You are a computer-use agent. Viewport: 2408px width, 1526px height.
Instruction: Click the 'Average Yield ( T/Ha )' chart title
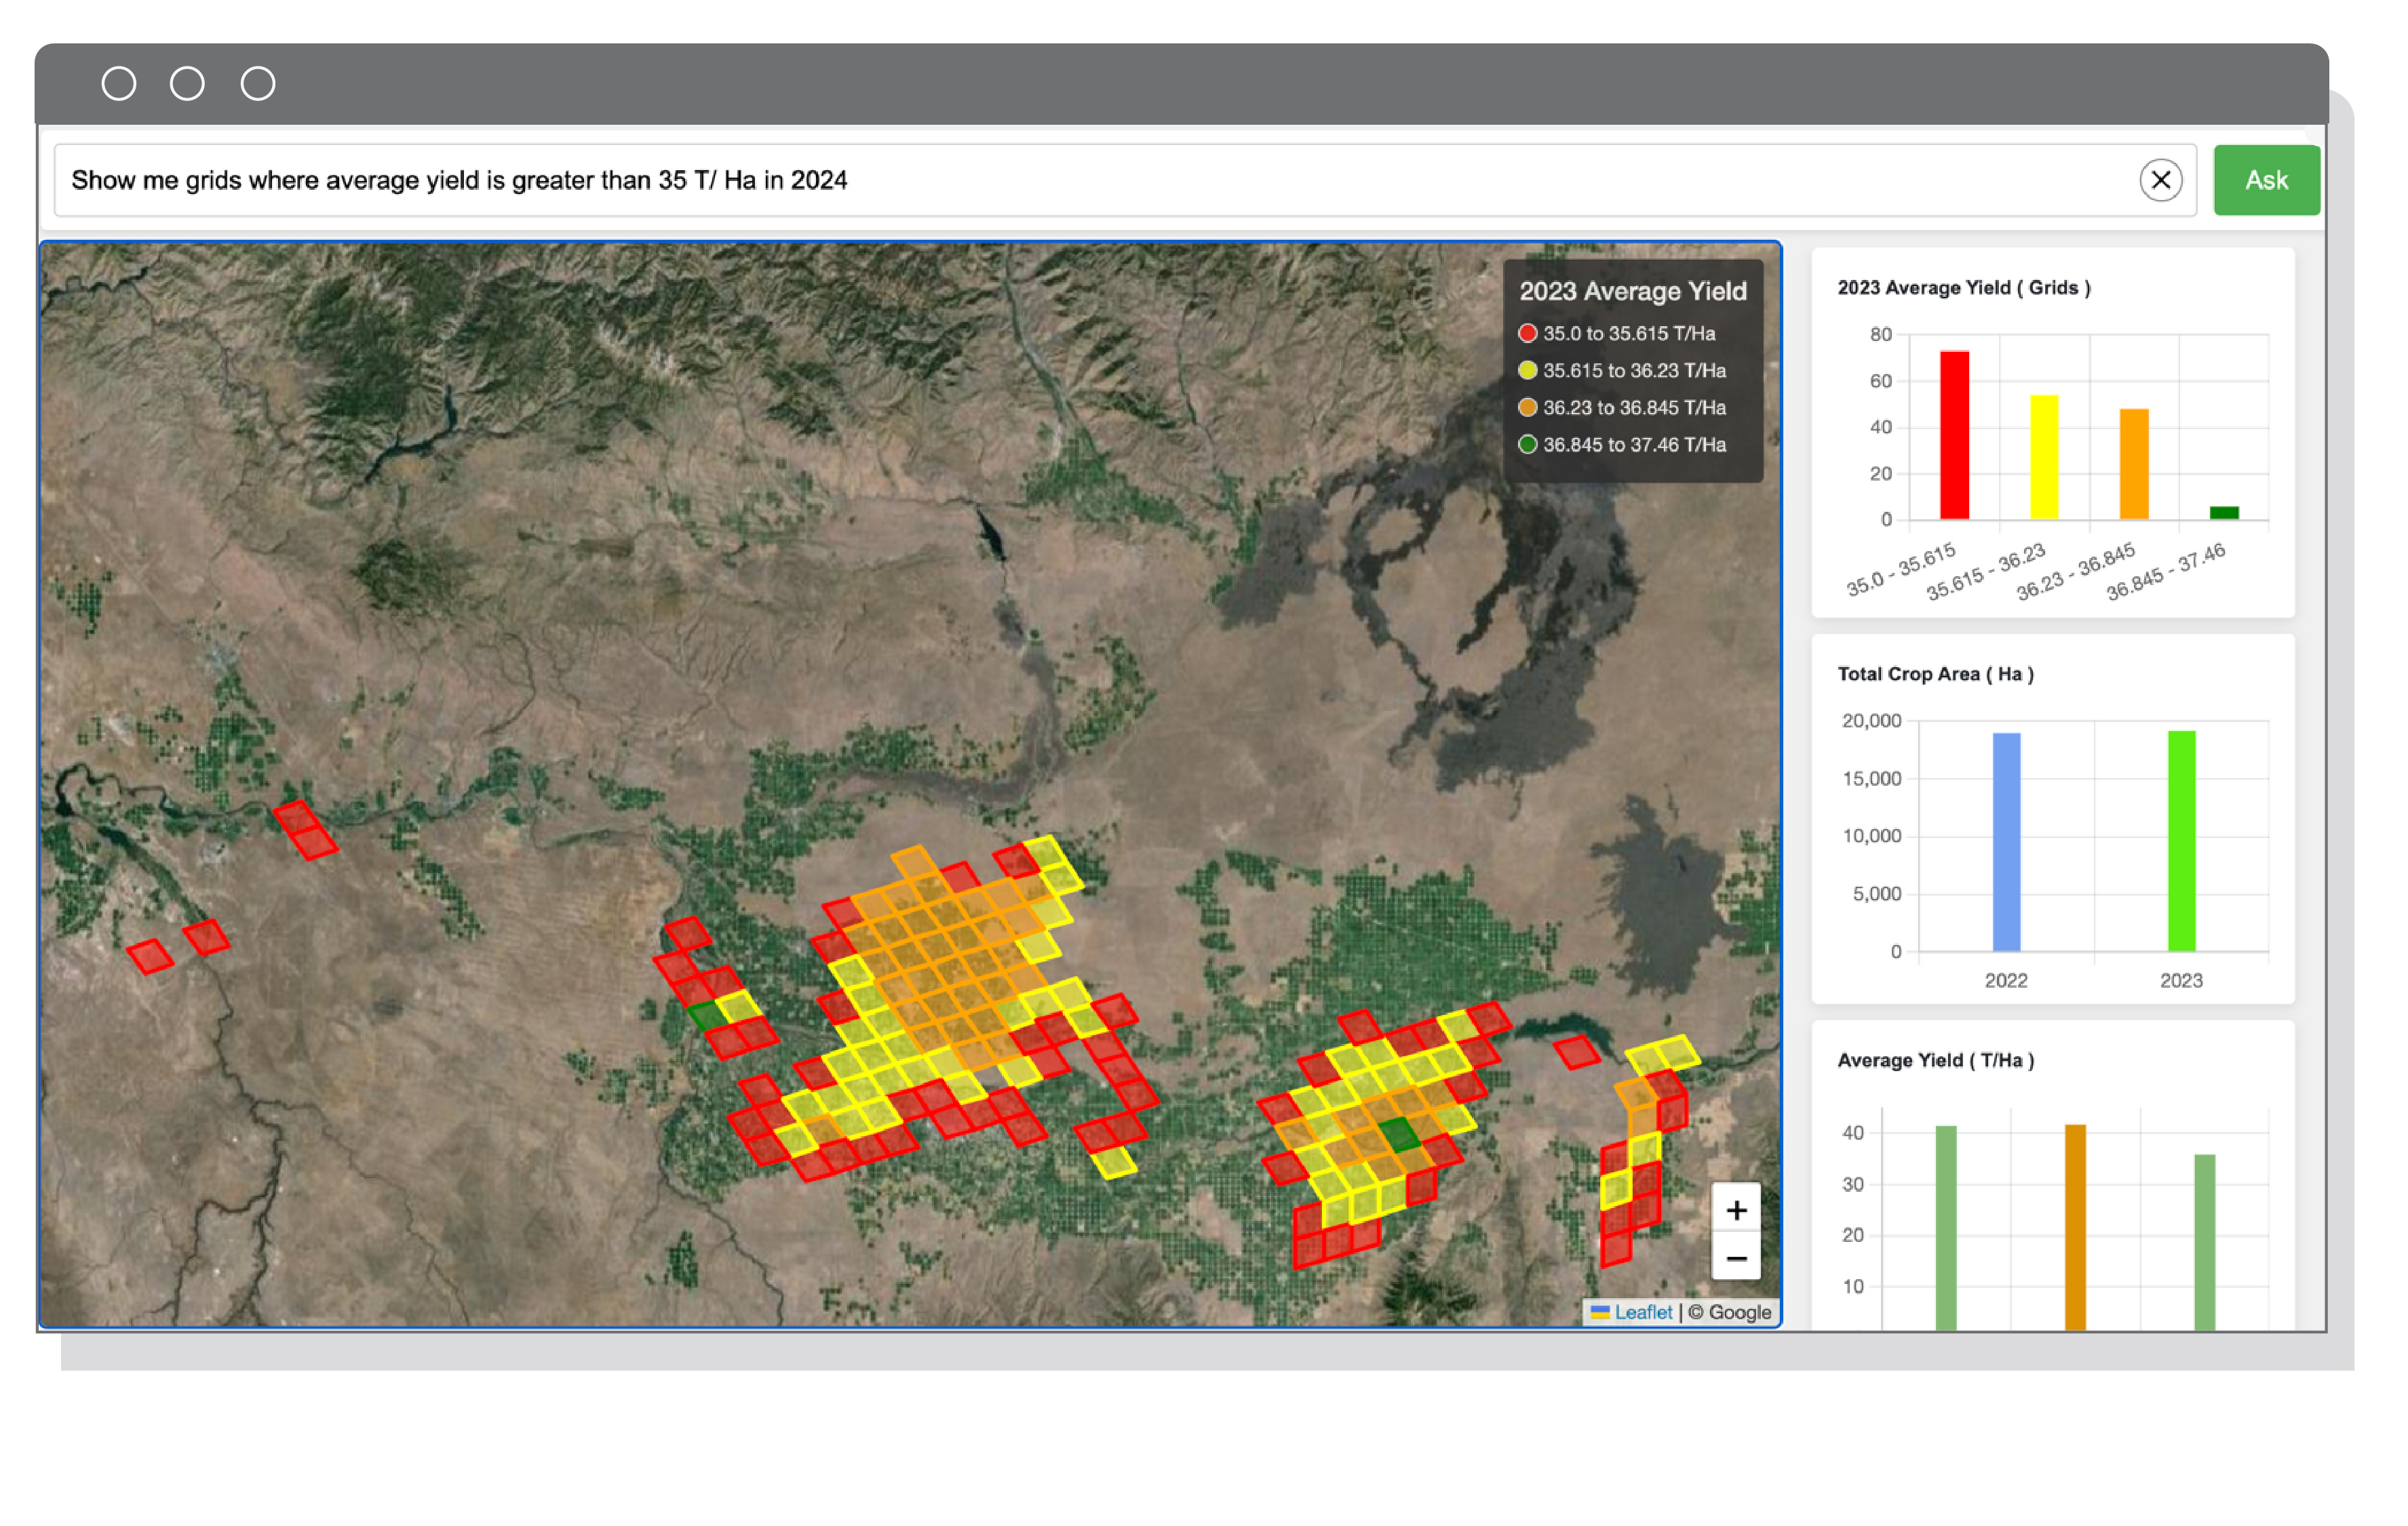(1936, 1060)
